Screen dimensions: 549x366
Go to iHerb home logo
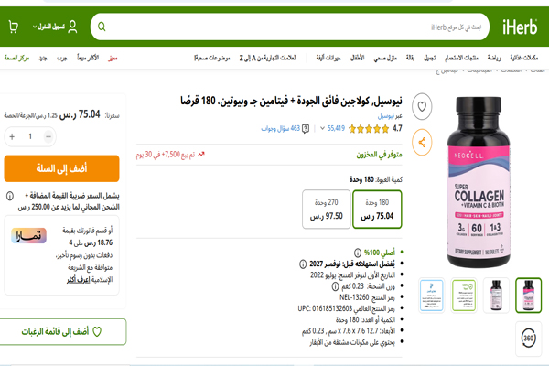[520, 27]
